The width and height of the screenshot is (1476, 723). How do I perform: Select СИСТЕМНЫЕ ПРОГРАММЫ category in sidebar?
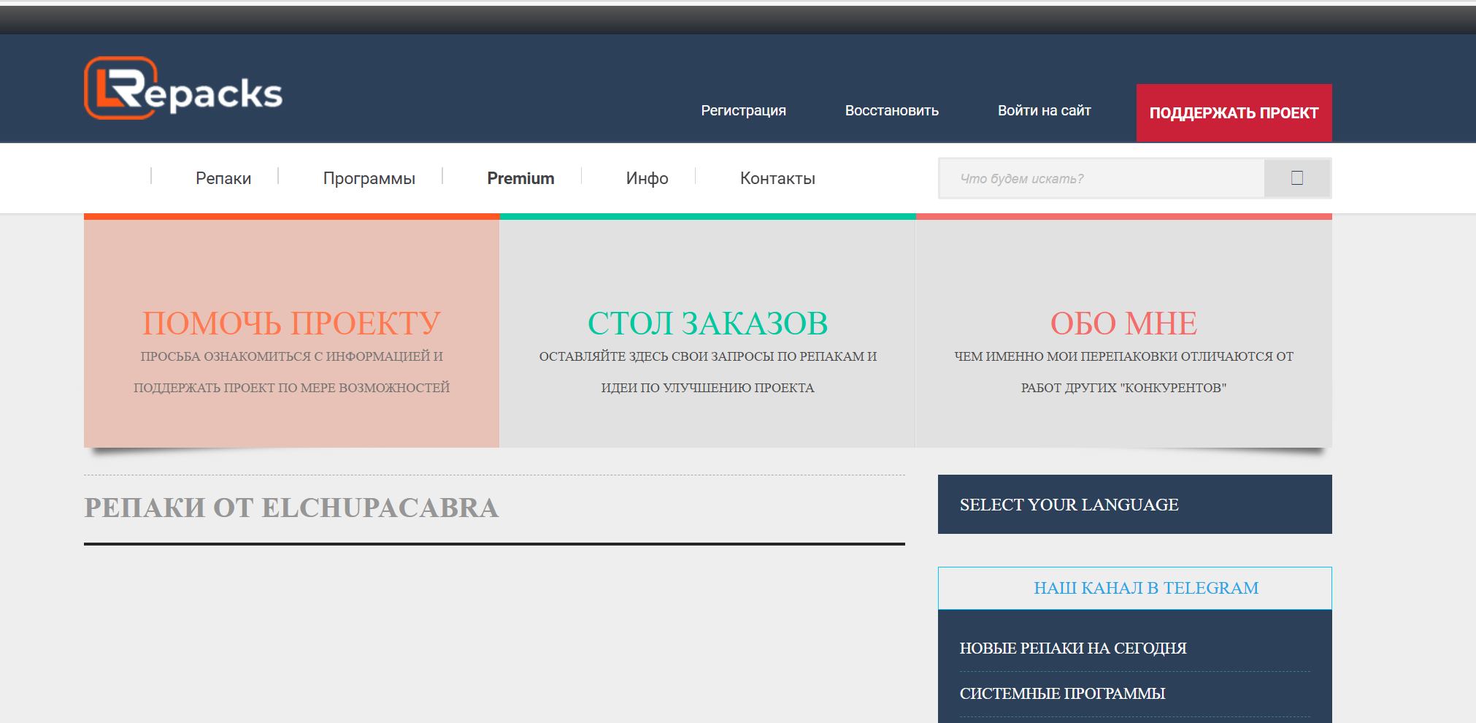1062,694
